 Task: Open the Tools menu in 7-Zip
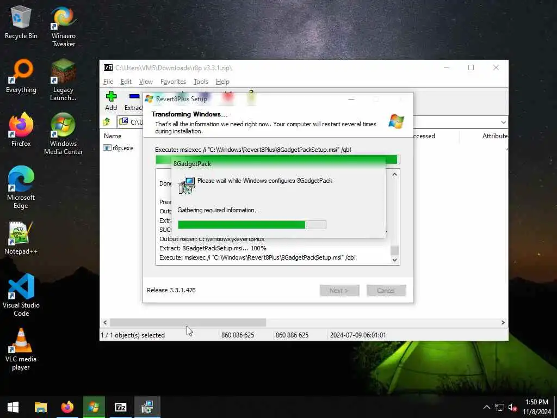201,82
